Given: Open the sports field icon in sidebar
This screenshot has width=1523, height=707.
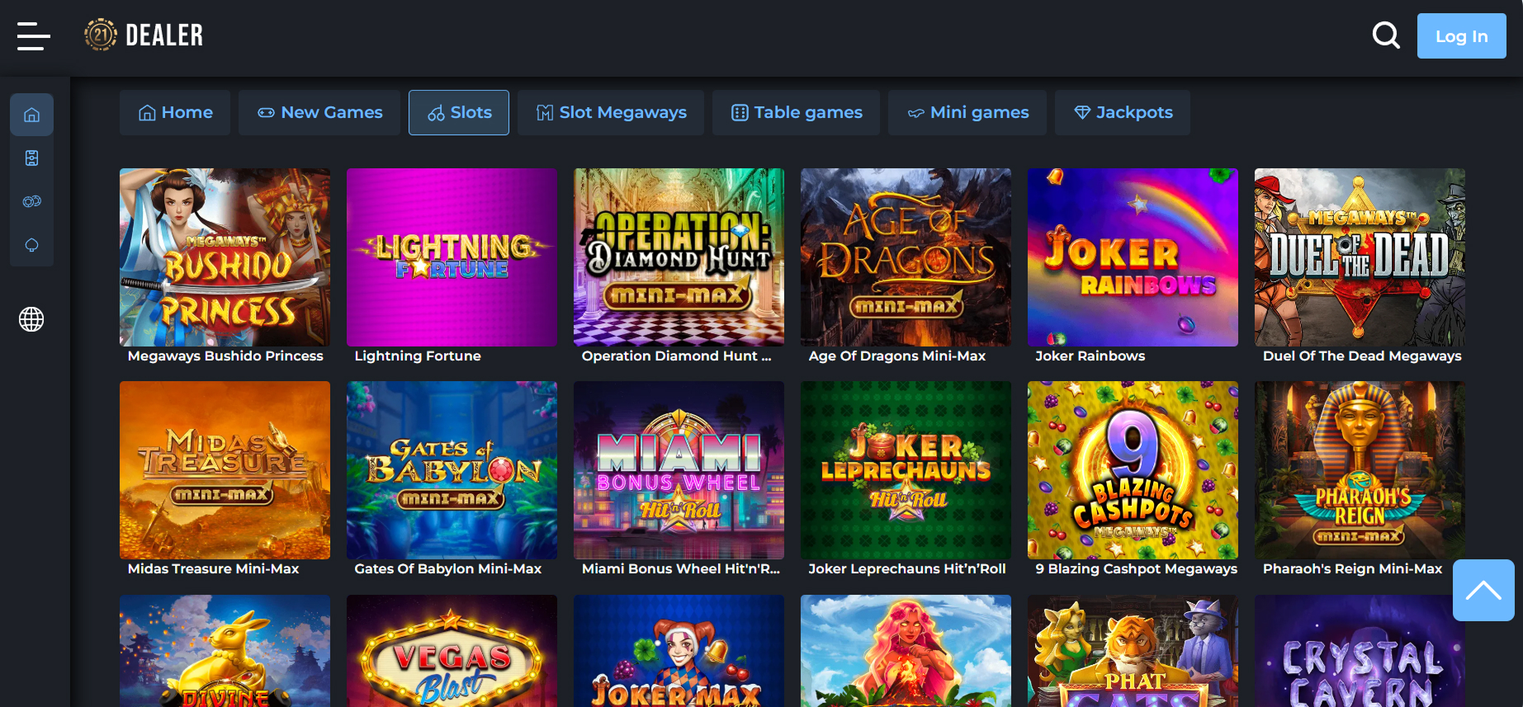Looking at the screenshot, I should [31, 158].
